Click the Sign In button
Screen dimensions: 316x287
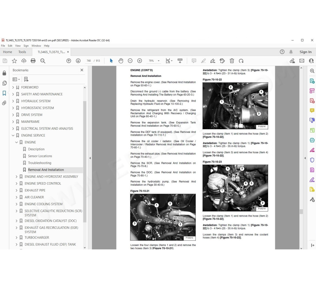tap(306, 52)
